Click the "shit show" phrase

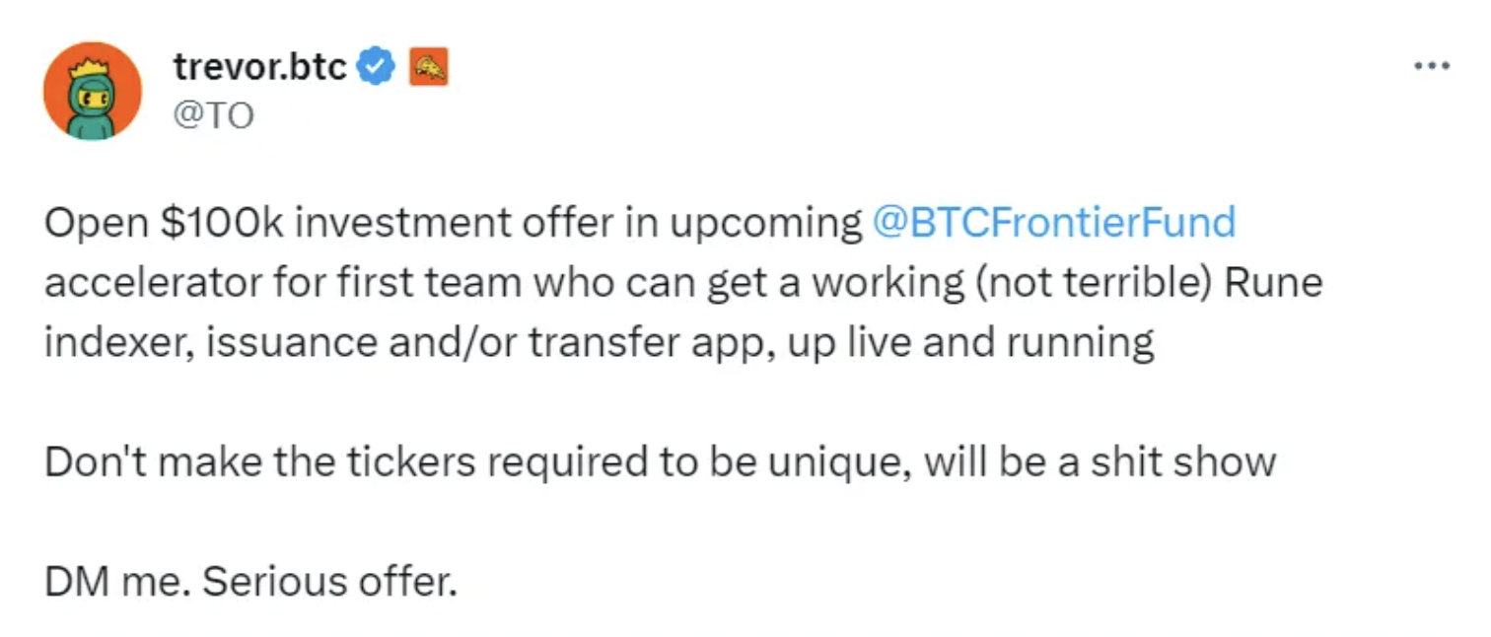[x=1182, y=462]
